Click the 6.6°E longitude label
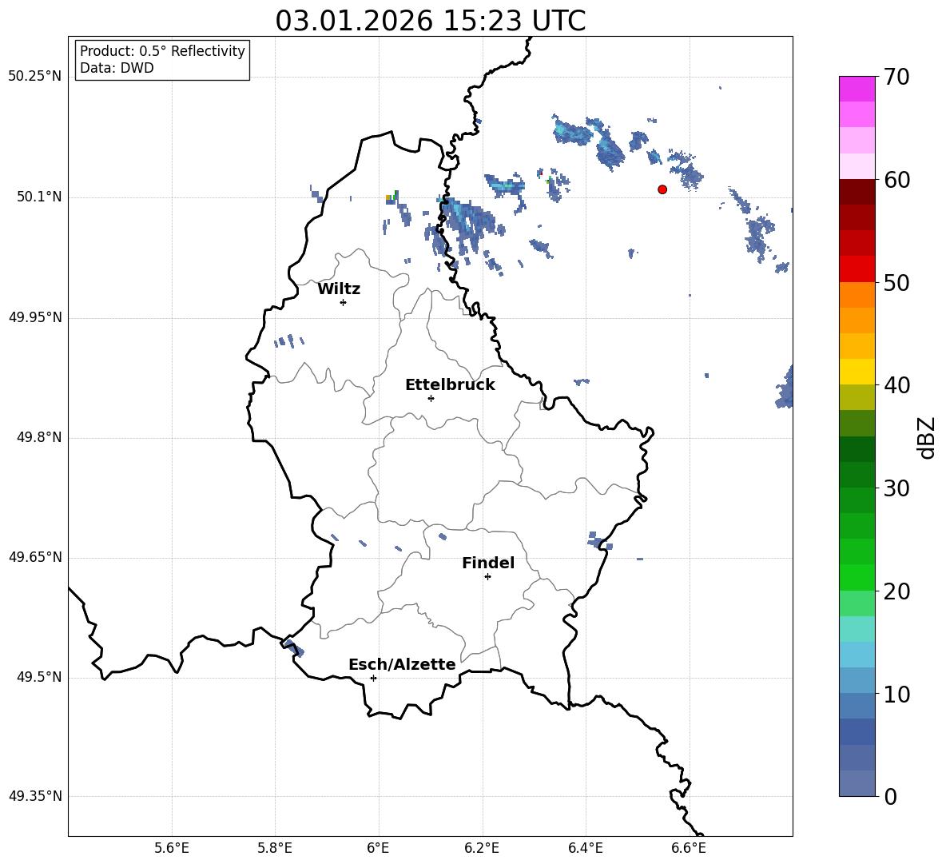This screenshot has width=946, height=864. coord(689,848)
